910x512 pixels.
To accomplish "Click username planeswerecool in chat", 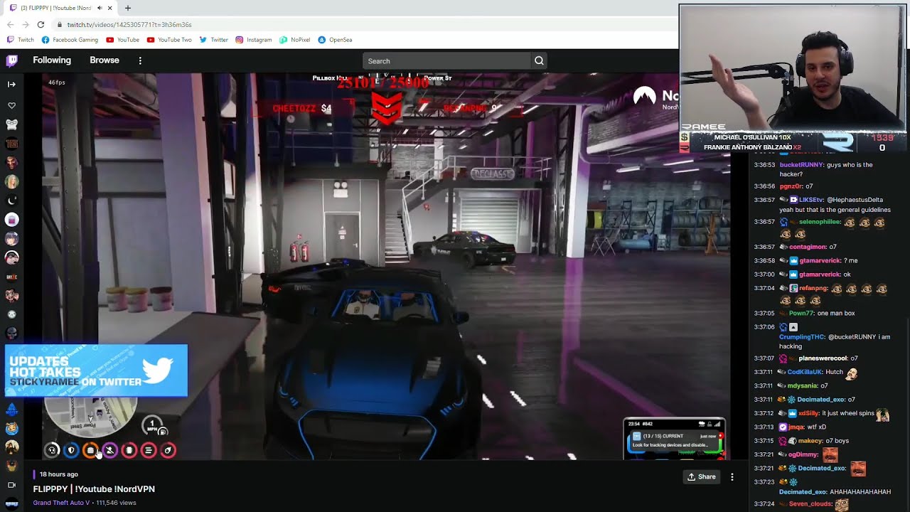I will click(x=823, y=358).
